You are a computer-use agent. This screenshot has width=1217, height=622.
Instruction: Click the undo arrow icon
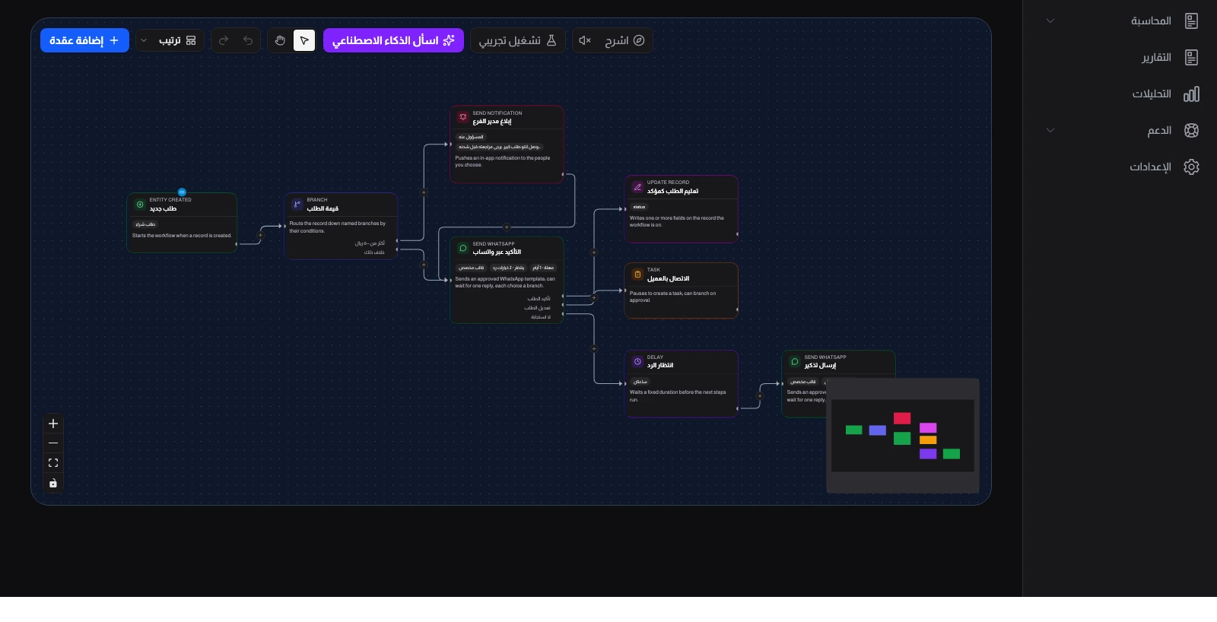248,40
